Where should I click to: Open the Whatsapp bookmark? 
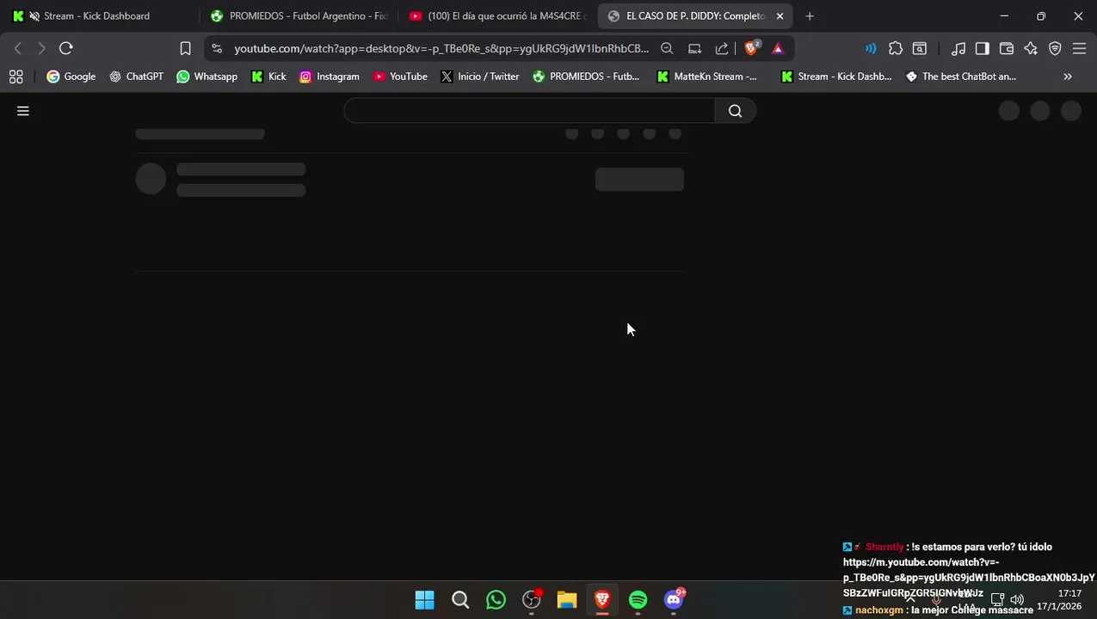(206, 77)
